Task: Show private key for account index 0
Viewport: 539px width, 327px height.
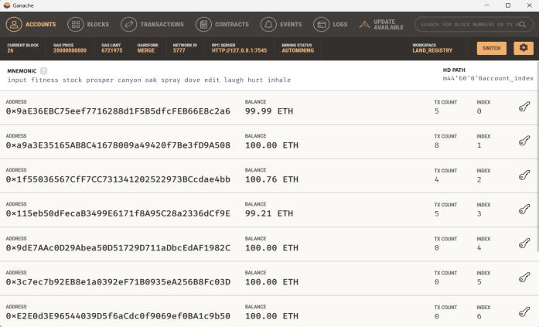Action: [x=524, y=107]
